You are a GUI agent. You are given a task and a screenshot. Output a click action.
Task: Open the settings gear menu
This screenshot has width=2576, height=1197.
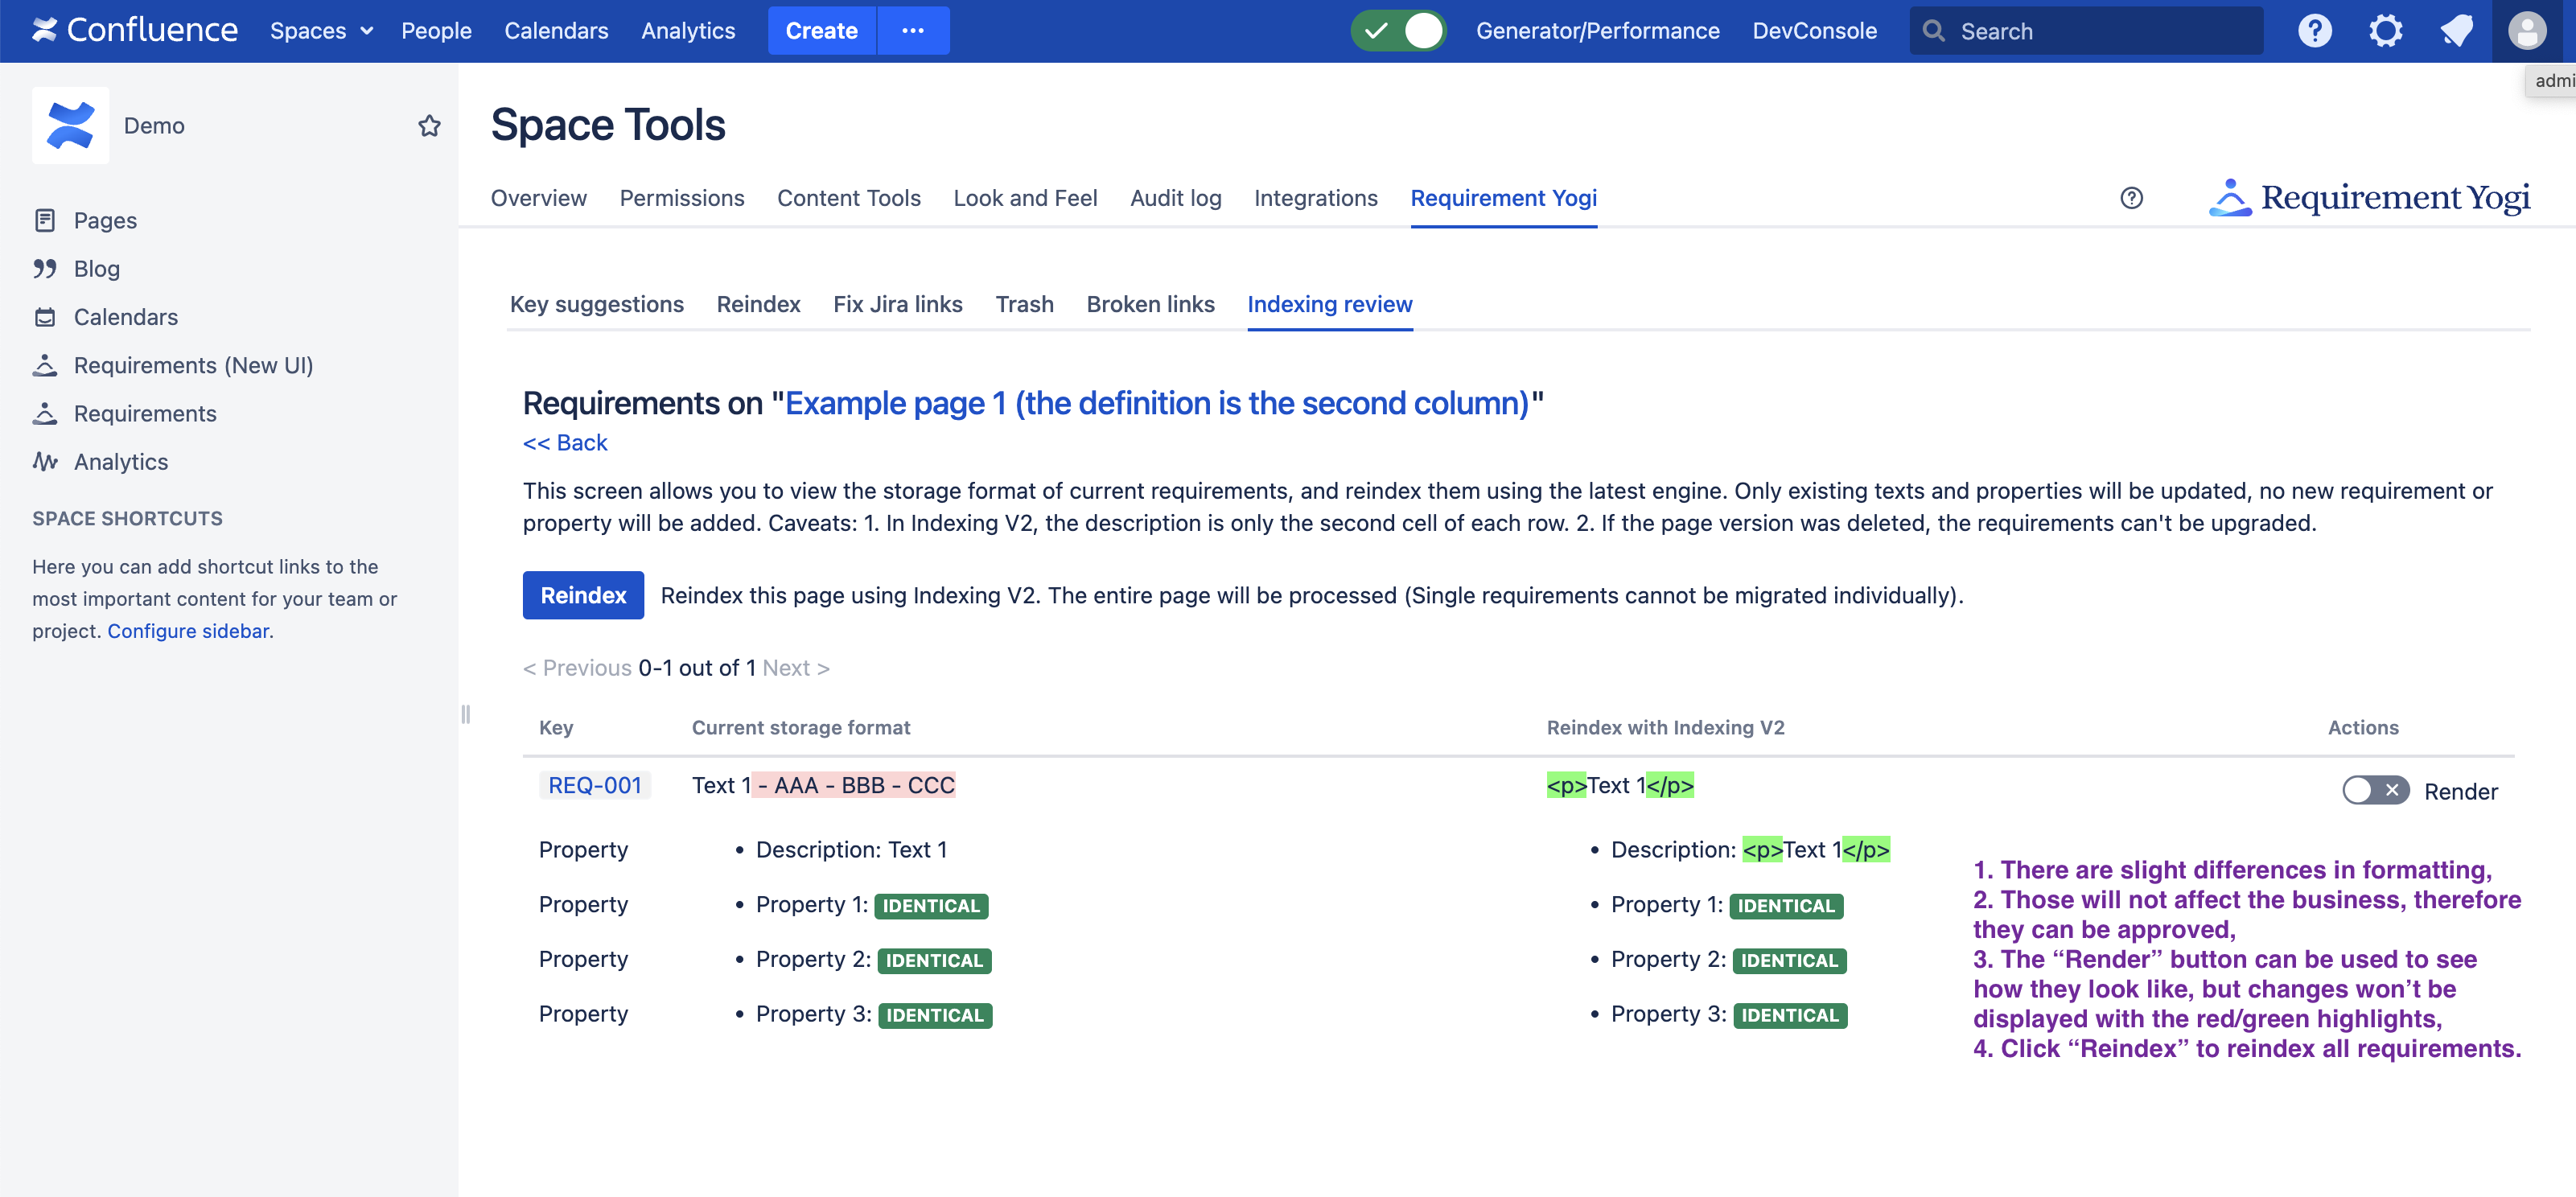click(2385, 31)
